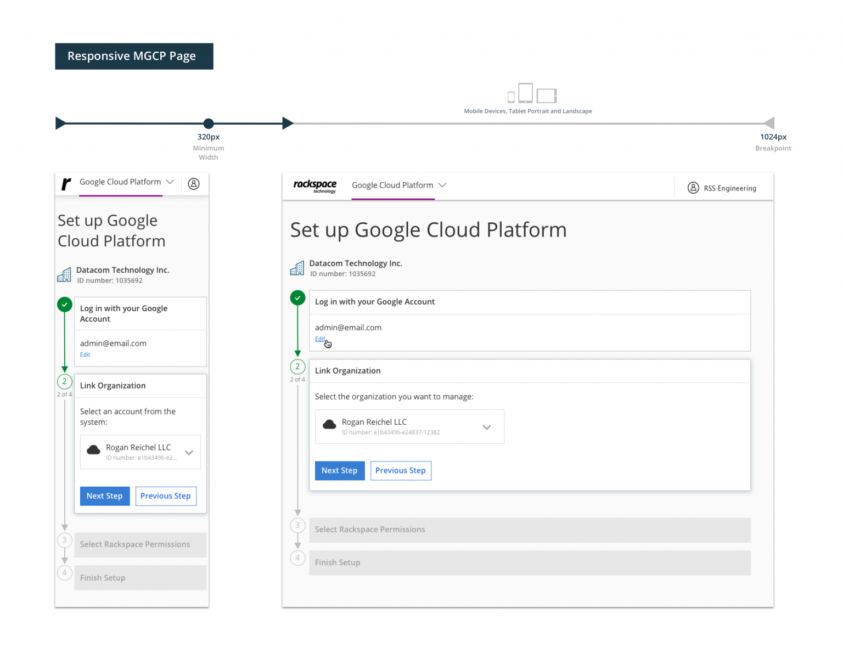The width and height of the screenshot is (843, 664).
Task: Click the green completed-step checkmark in mobile view
Action: click(65, 305)
